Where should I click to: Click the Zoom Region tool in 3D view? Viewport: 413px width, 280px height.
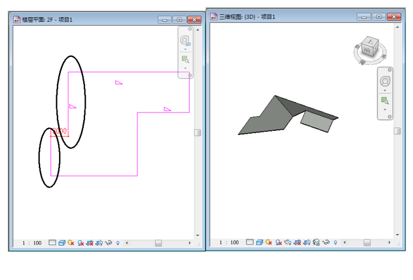[x=385, y=100]
